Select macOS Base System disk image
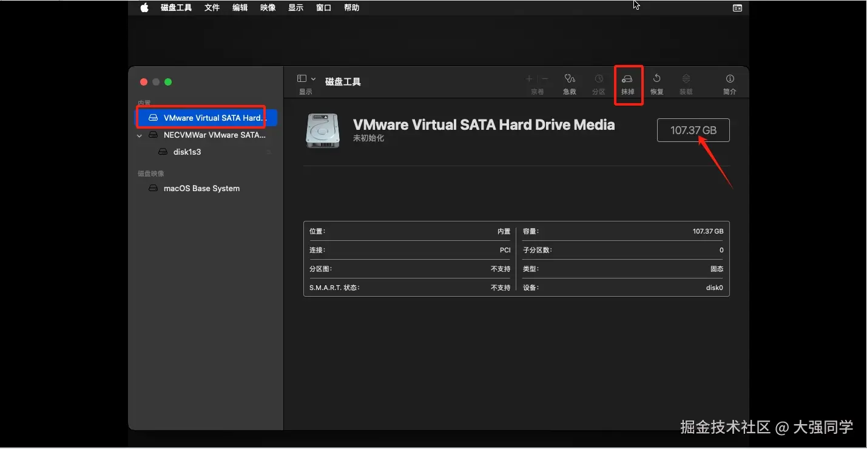 coord(206,188)
